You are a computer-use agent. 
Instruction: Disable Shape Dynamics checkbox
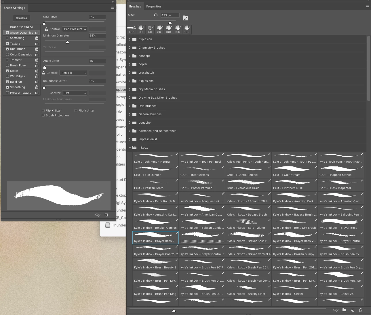(x=7, y=32)
